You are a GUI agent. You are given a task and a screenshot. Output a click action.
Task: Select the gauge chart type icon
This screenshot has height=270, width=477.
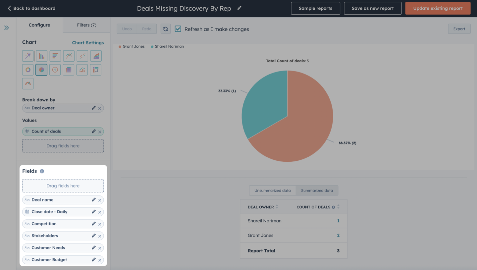[28, 83]
